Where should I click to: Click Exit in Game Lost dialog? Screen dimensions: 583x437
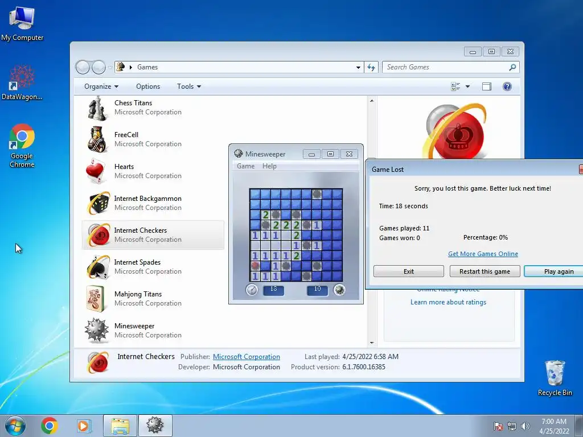tap(409, 271)
